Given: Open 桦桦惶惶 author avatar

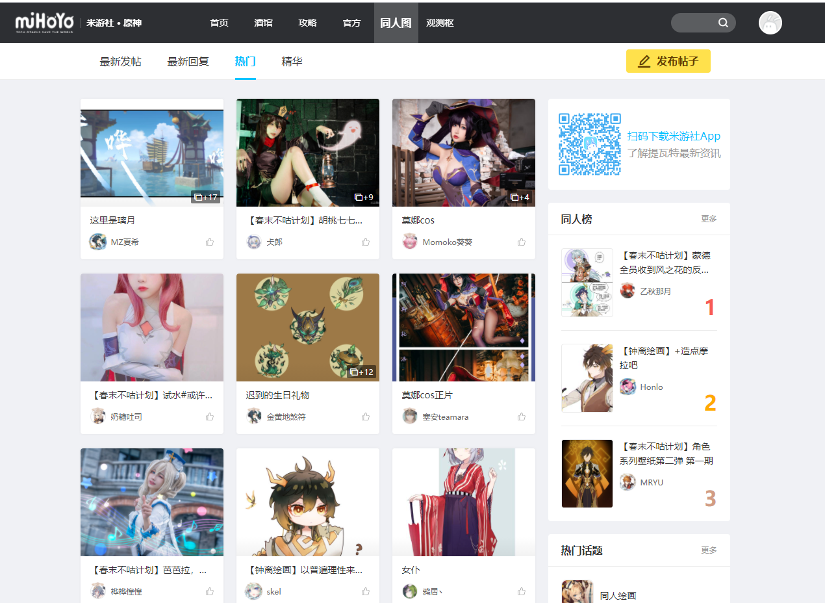Looking at the screenshot, I should [97, 591].
